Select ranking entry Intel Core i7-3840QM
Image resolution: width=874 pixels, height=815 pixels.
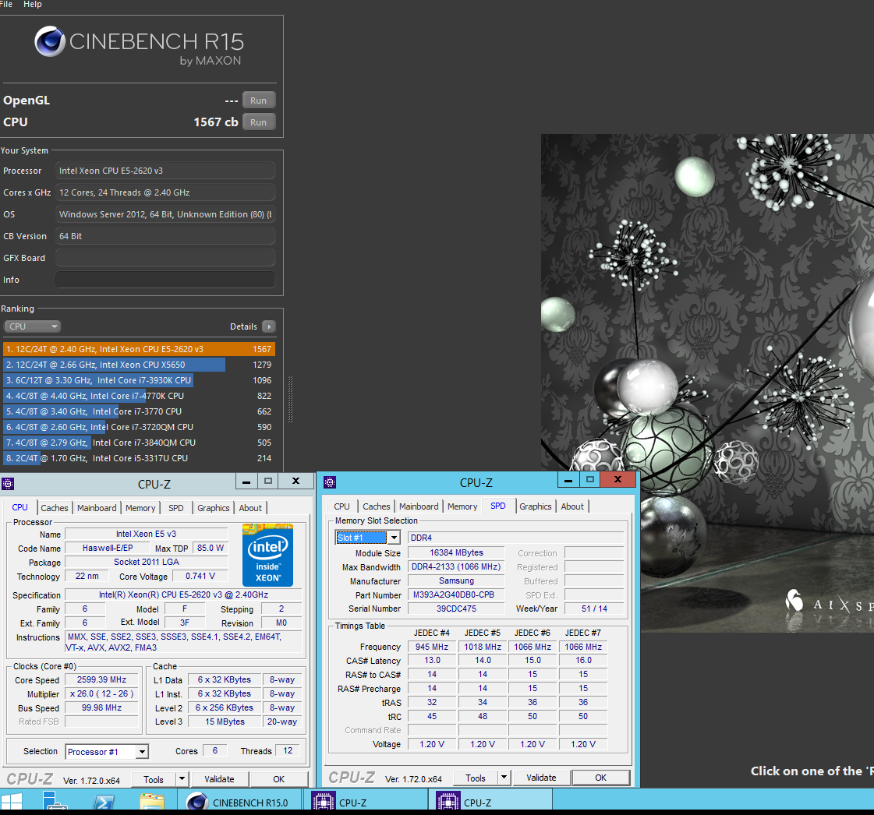[139, 443]
